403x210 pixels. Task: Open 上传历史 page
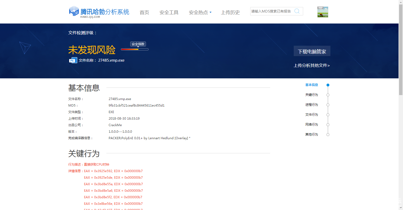[x=230, y=13]
